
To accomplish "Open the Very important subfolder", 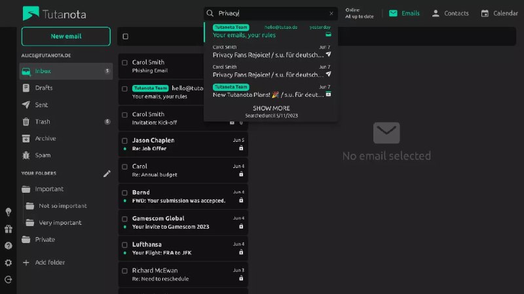I will pyautogui.click(x=60, y=223).
